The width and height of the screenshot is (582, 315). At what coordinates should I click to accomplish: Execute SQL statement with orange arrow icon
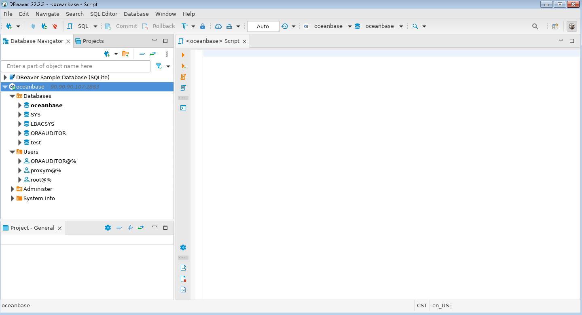click(183, 55)
